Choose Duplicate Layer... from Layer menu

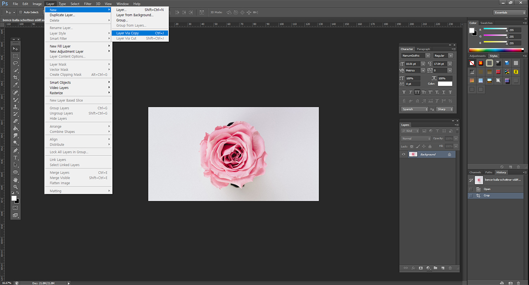click(62, 15)
